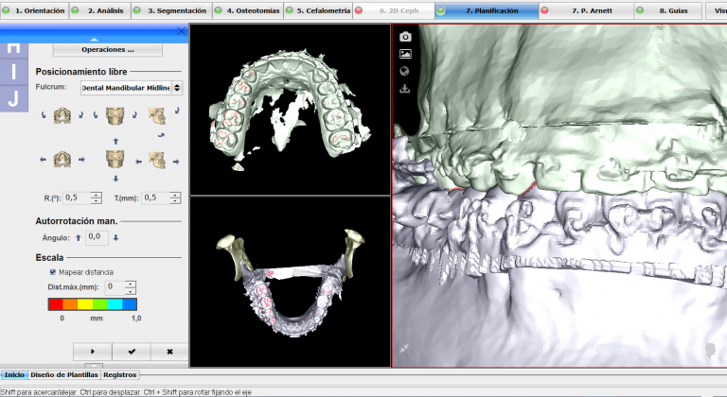Image resolution: width=727 pixels, height=397 pixels.
Task: Switch to the 2. Análisis tab
Action: pyautogui.click(x=100, y=10)
